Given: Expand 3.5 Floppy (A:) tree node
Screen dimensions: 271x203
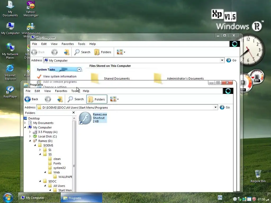Looking at the screenshot, I should pos(30,132).
